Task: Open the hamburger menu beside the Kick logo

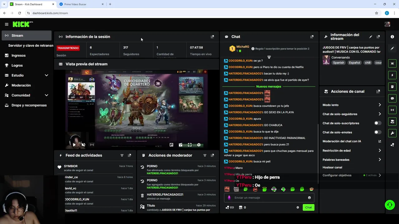Action: click(7, 24)
